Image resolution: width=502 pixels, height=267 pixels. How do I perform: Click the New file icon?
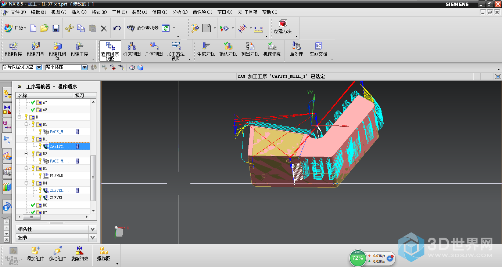[x=33, y=28]
